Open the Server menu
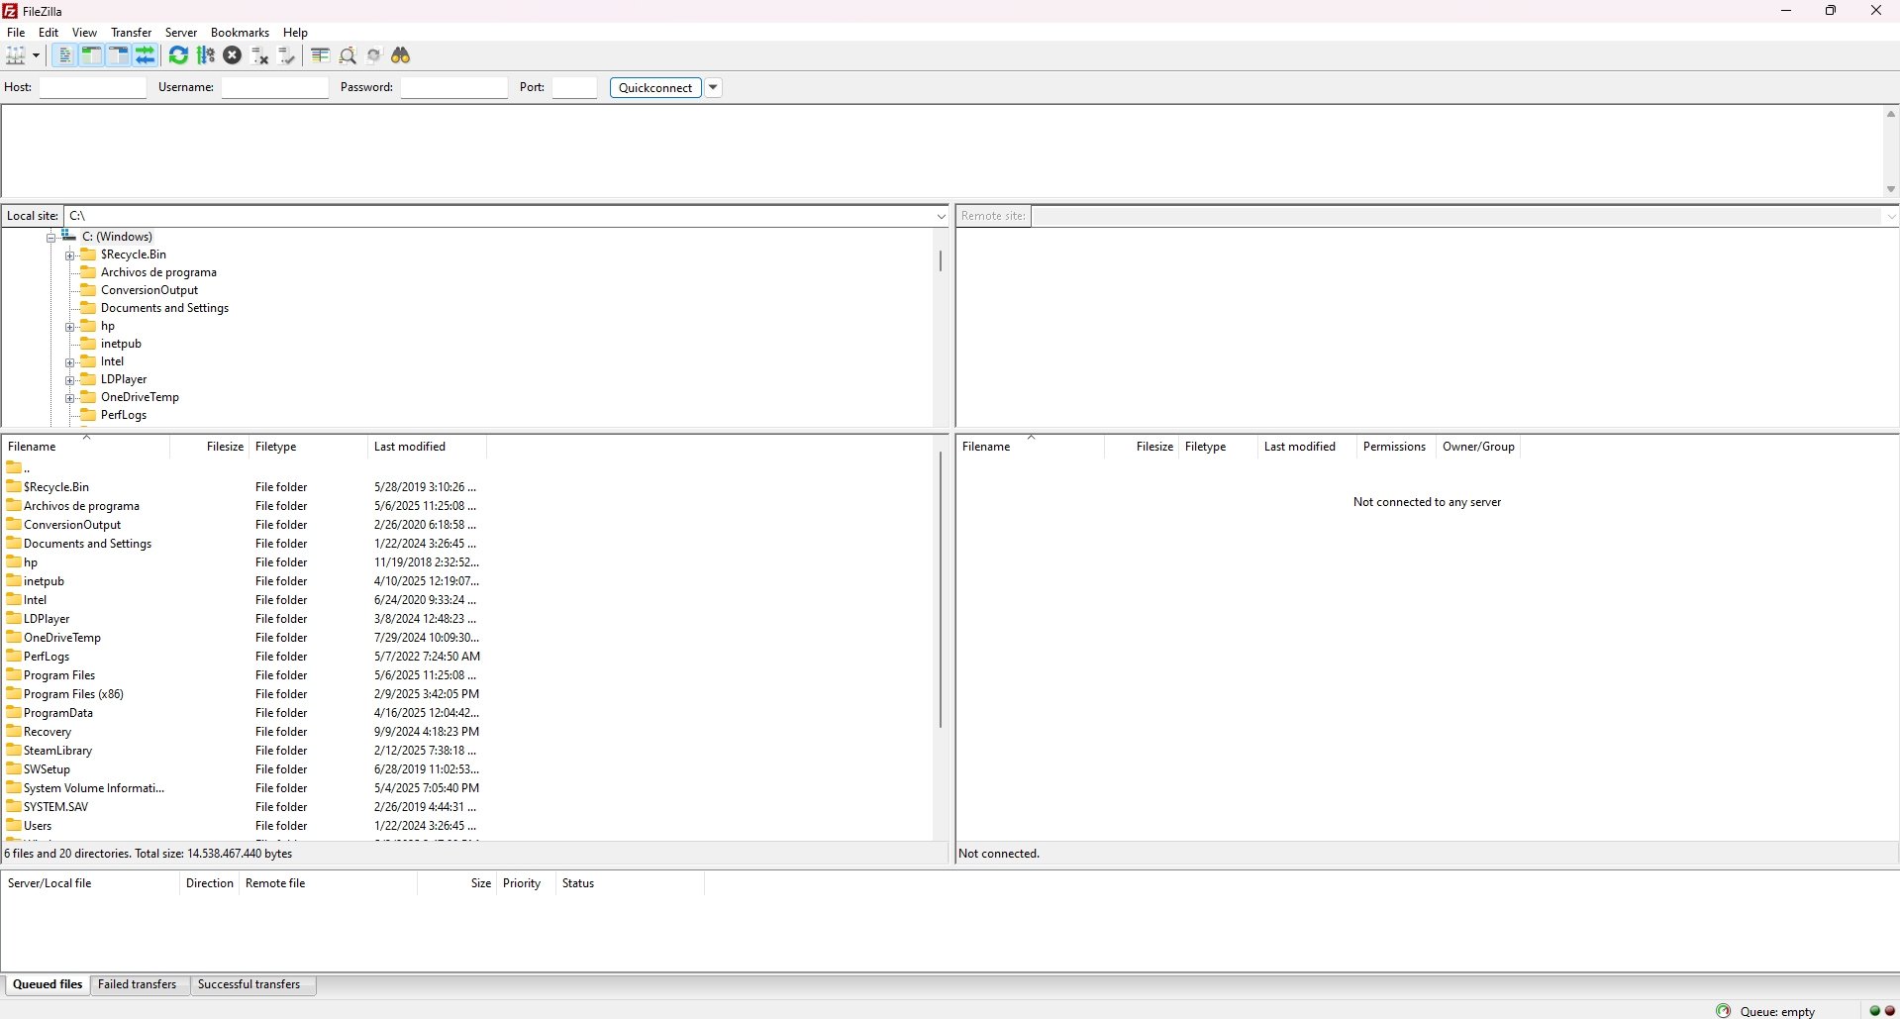 point(181,33)
